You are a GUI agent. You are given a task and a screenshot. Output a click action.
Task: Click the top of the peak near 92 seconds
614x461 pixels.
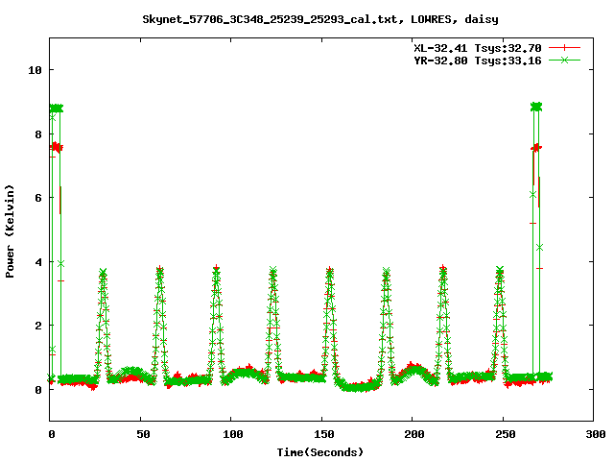[217, 270]
